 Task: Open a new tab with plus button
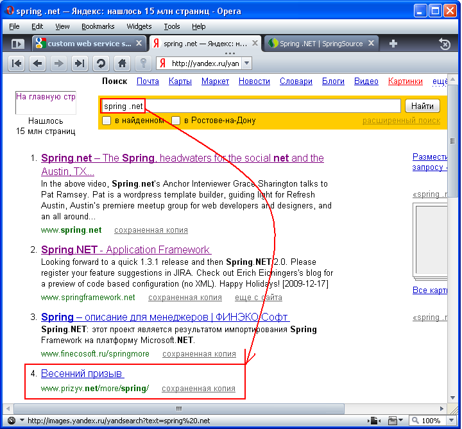pos(393,44)
